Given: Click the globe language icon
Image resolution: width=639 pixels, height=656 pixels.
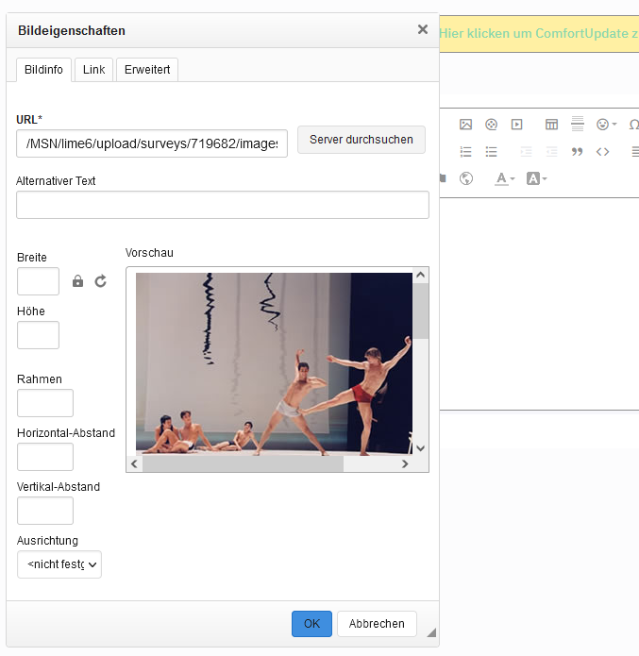Looking at the screenshot, I should (465, 178).
